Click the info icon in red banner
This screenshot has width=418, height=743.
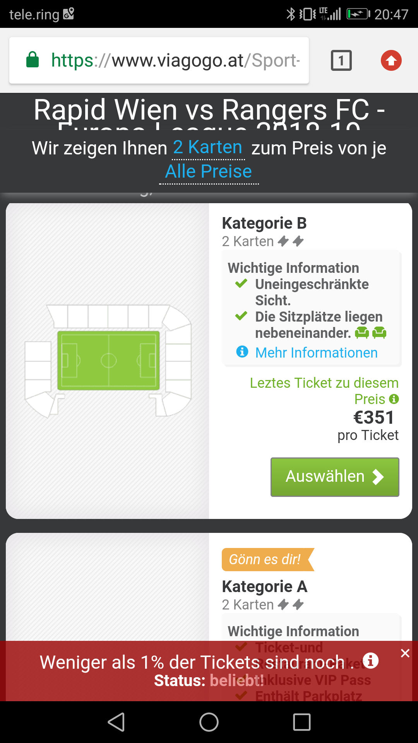370,661
